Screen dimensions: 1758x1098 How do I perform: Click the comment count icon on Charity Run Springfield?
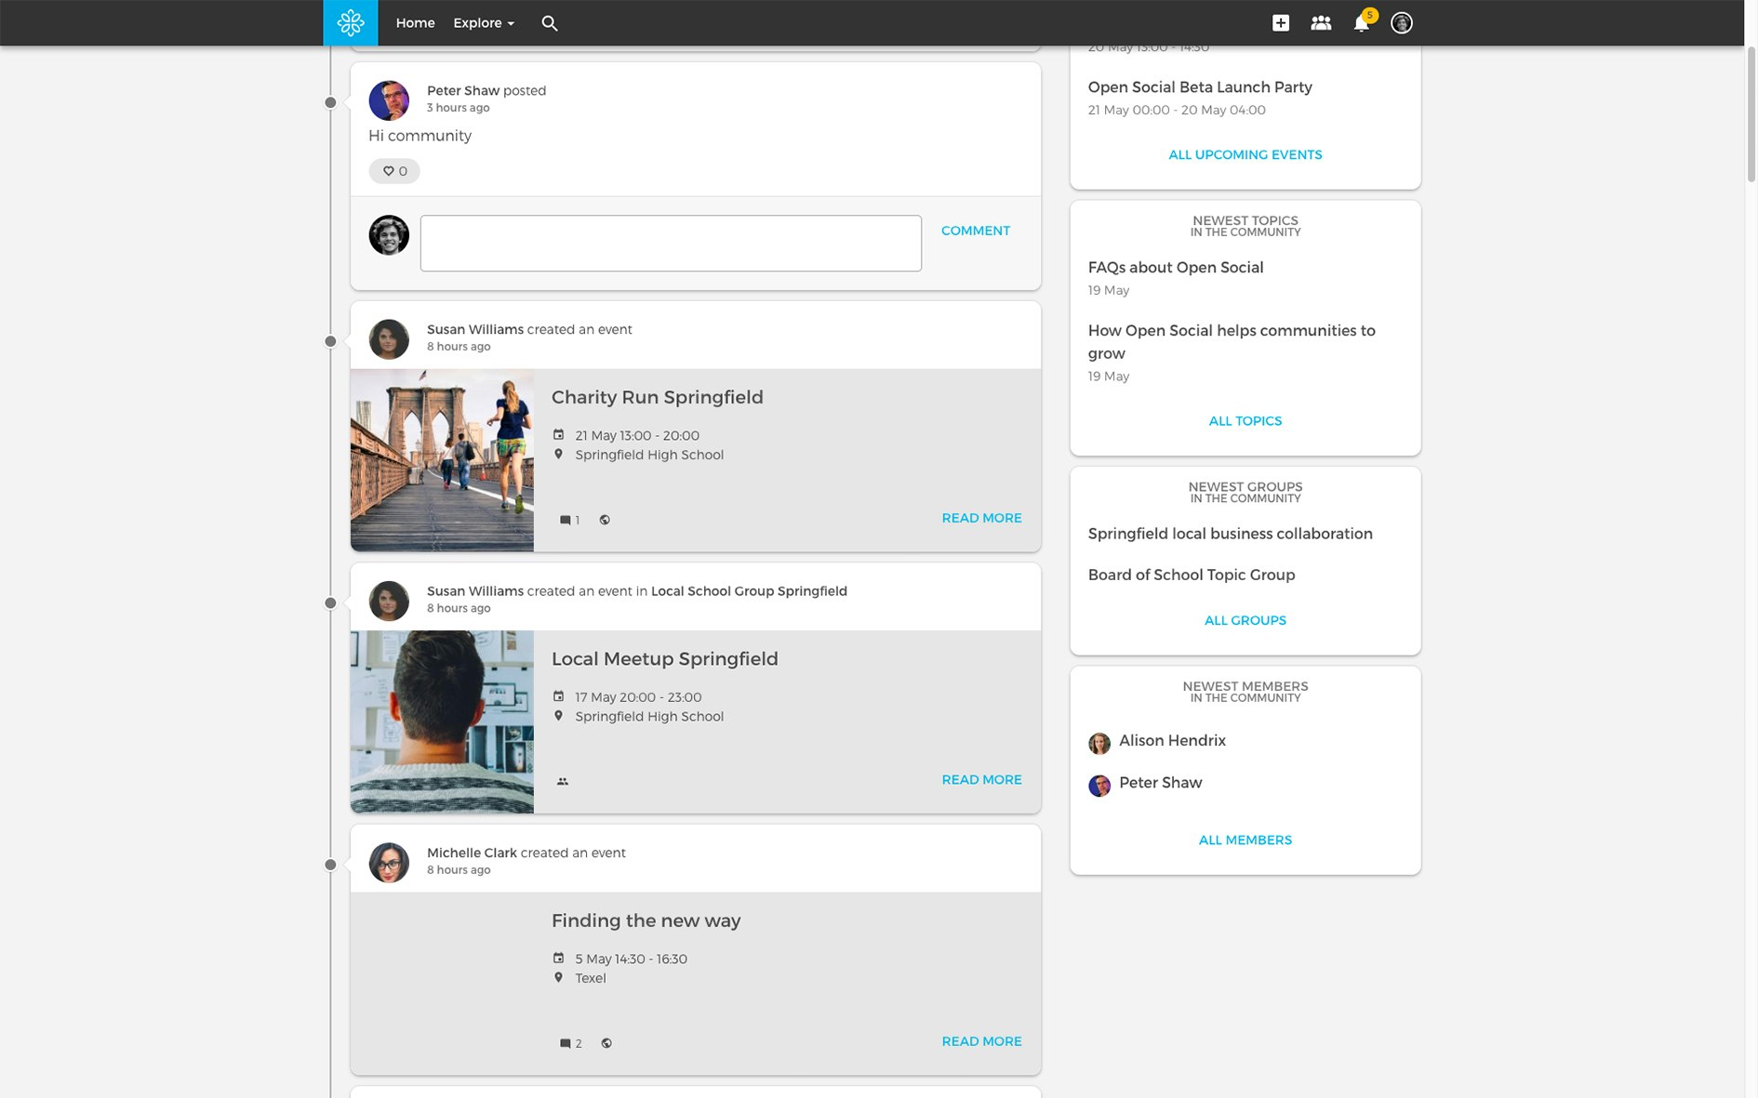click(567, 520)
